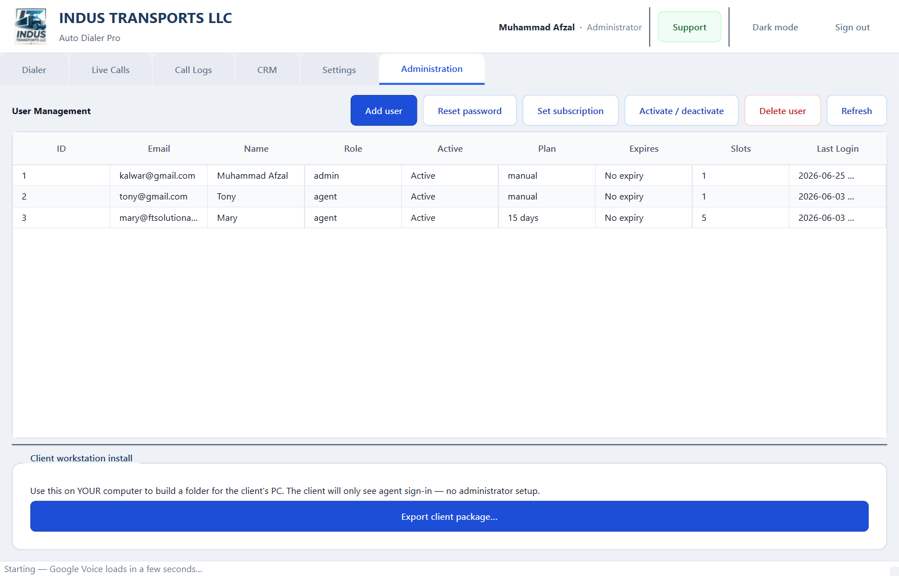Screen dimensions: 899x576
Task: Click Set subscription
Action: pyautogui.click(x=570, y=111)
